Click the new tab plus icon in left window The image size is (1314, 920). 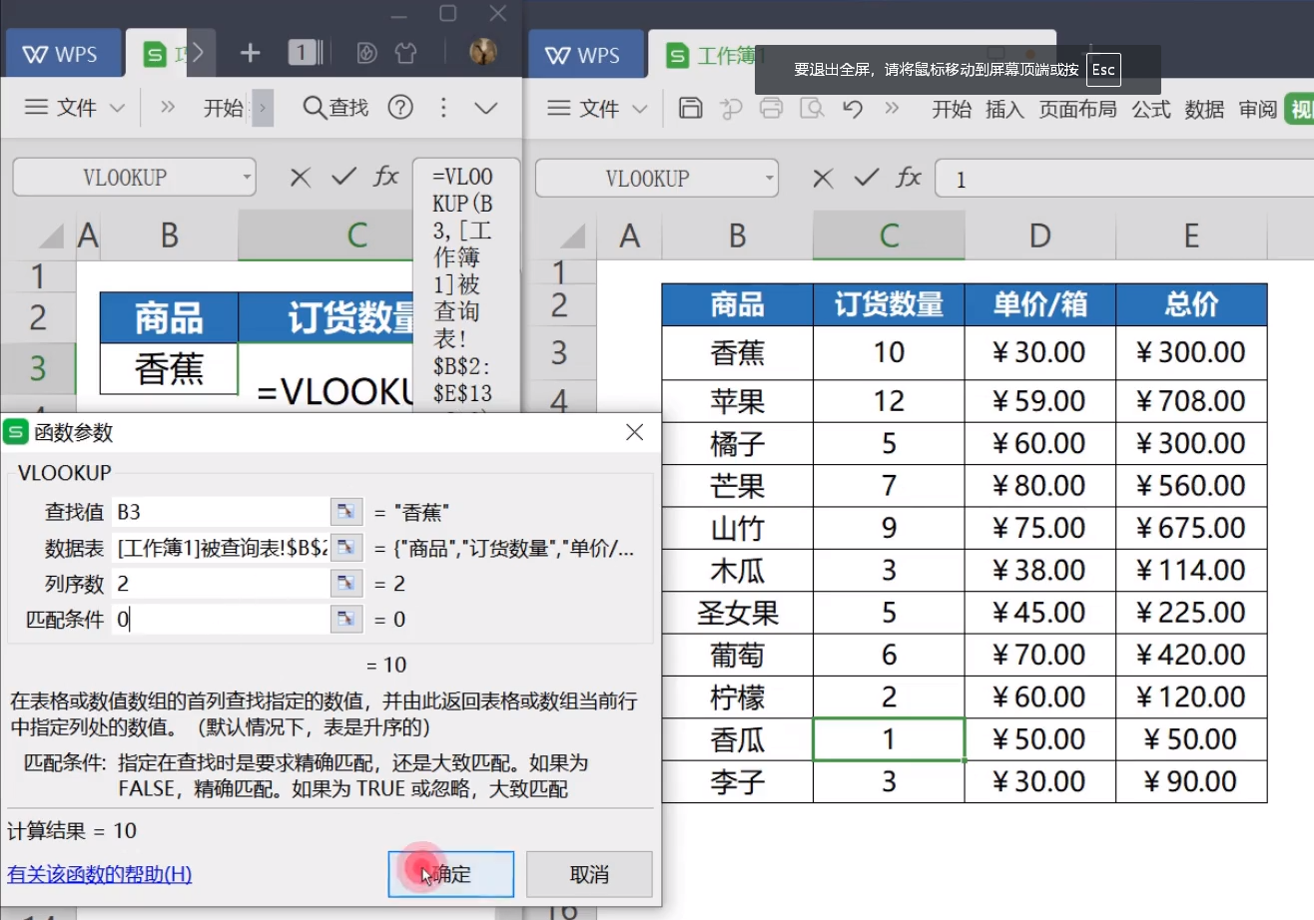tap(250, 53)
